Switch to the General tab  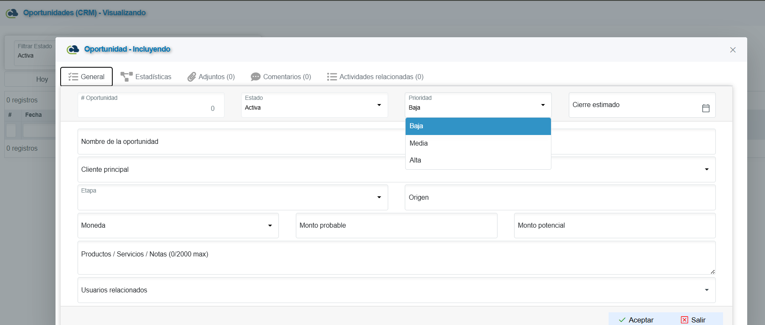(86, 77)
